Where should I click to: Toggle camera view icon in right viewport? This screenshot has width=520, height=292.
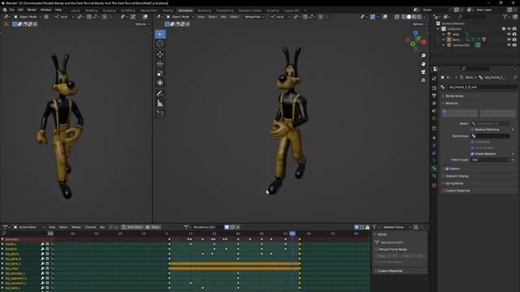point(423,72)
